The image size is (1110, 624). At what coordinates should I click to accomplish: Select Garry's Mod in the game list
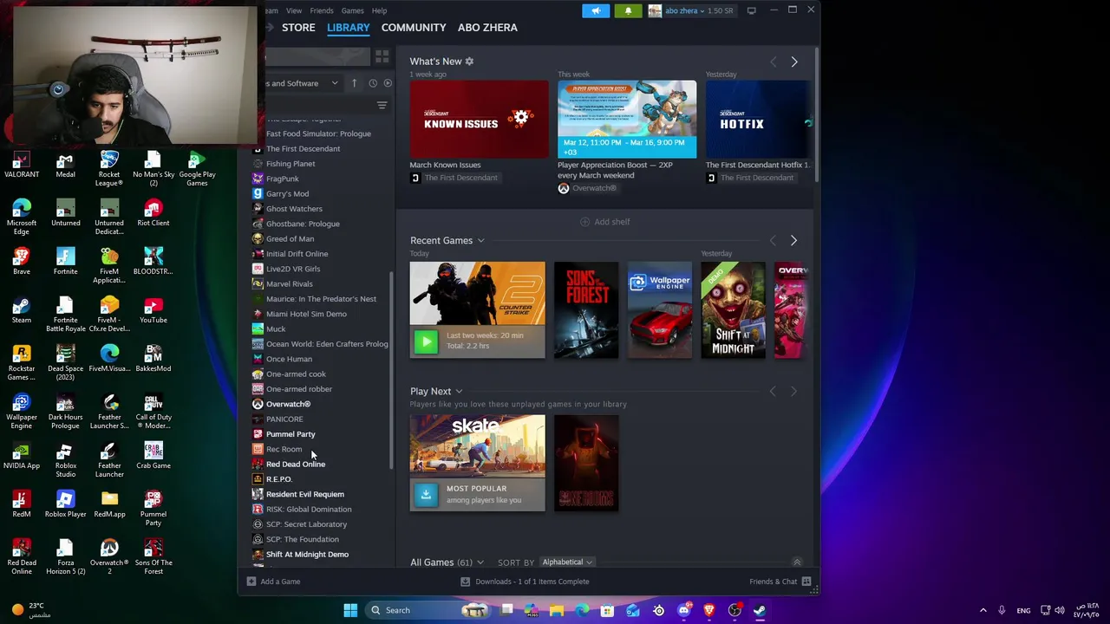click(287, 194)
